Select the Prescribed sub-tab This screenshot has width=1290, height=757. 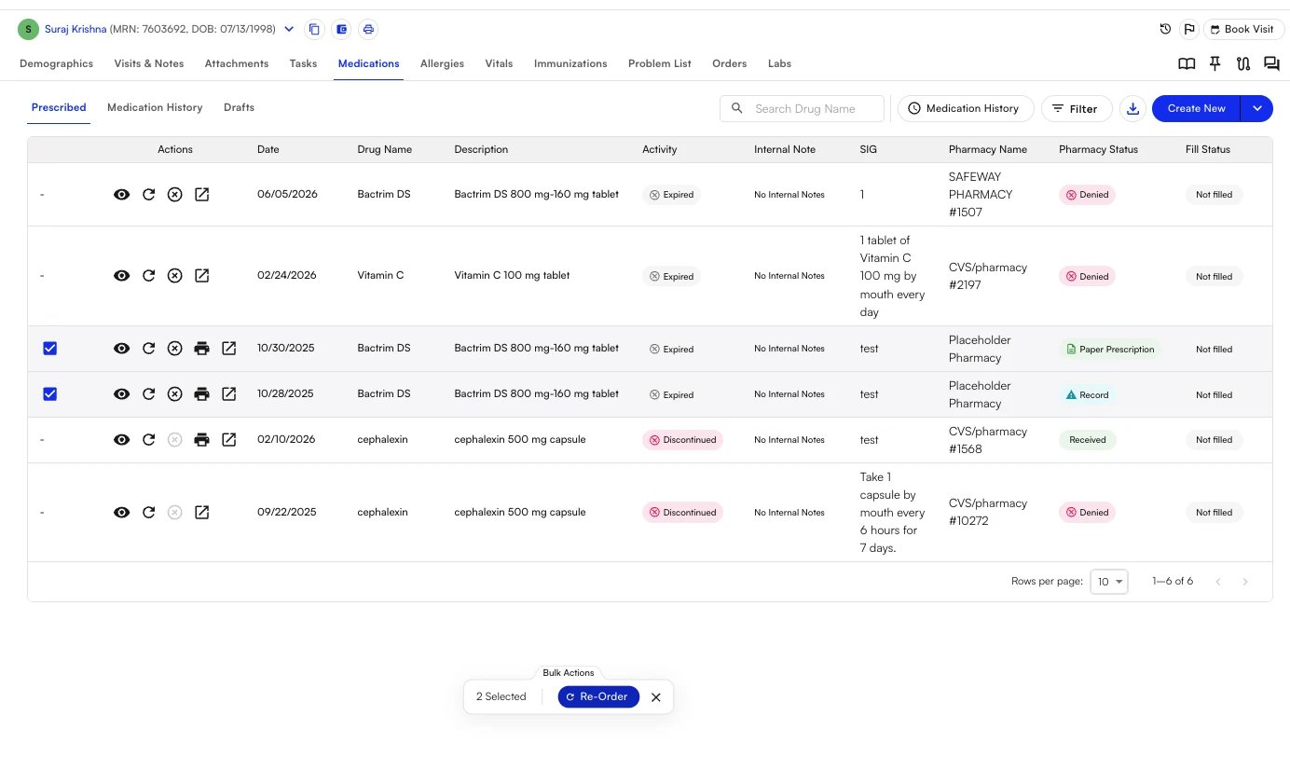pos(59,107)
